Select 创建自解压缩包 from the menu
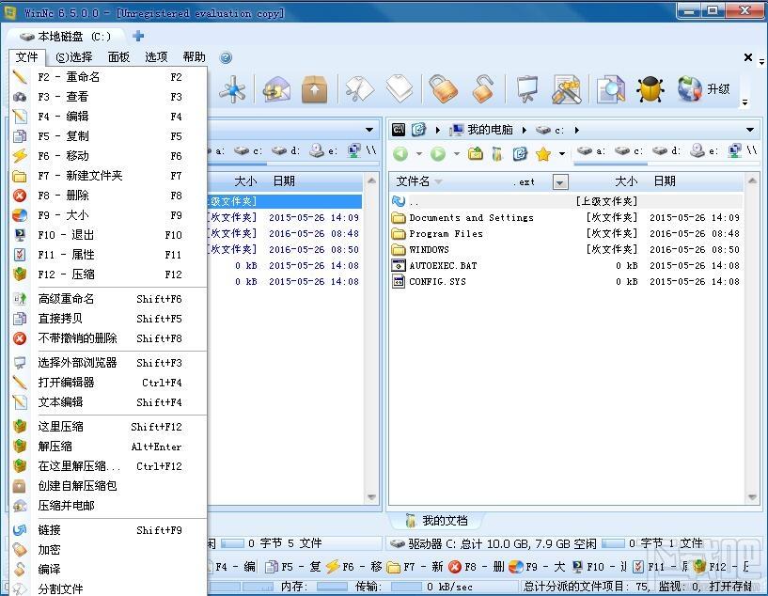The height and width of the screenshot is (596, 768). tap(108, 486)
